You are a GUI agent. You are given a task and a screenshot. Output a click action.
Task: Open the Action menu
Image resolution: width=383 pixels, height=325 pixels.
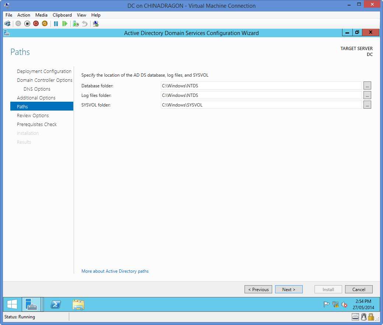coord(24,15)
